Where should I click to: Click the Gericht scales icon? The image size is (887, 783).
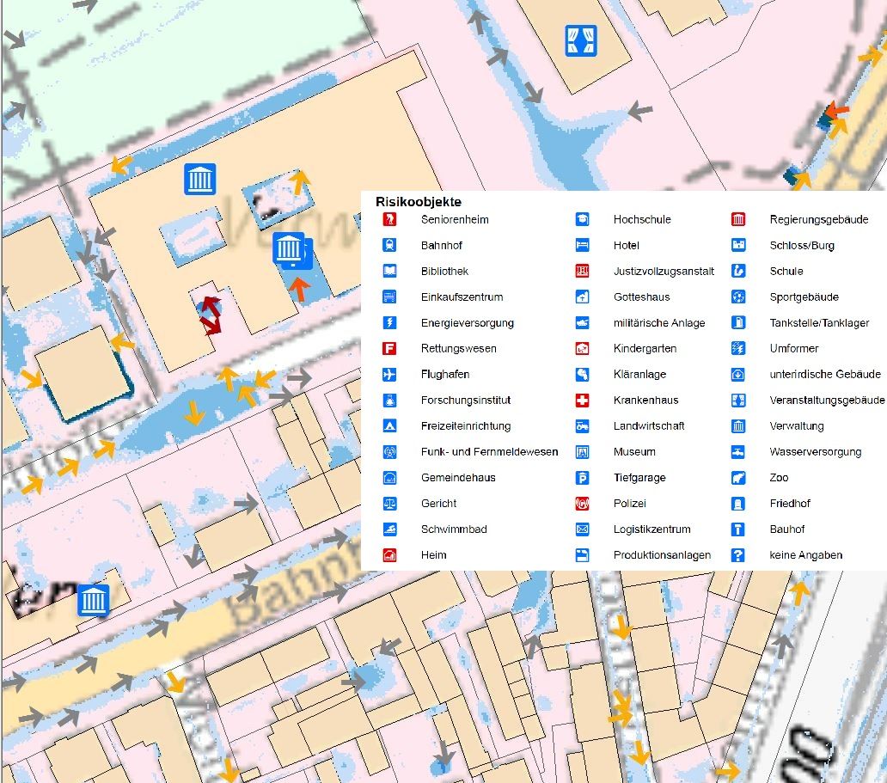(389, 504)
